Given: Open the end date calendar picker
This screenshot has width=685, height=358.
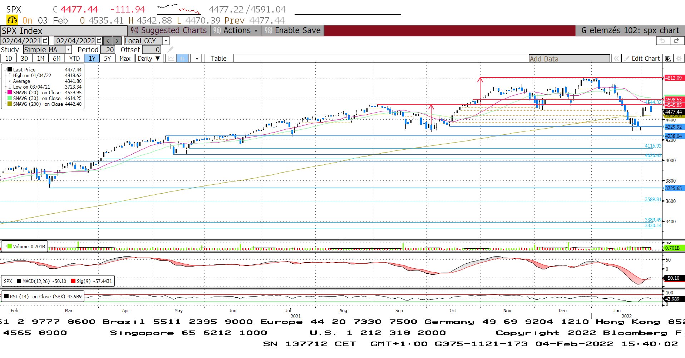Looking at the screenshot, I should point(99,41).
